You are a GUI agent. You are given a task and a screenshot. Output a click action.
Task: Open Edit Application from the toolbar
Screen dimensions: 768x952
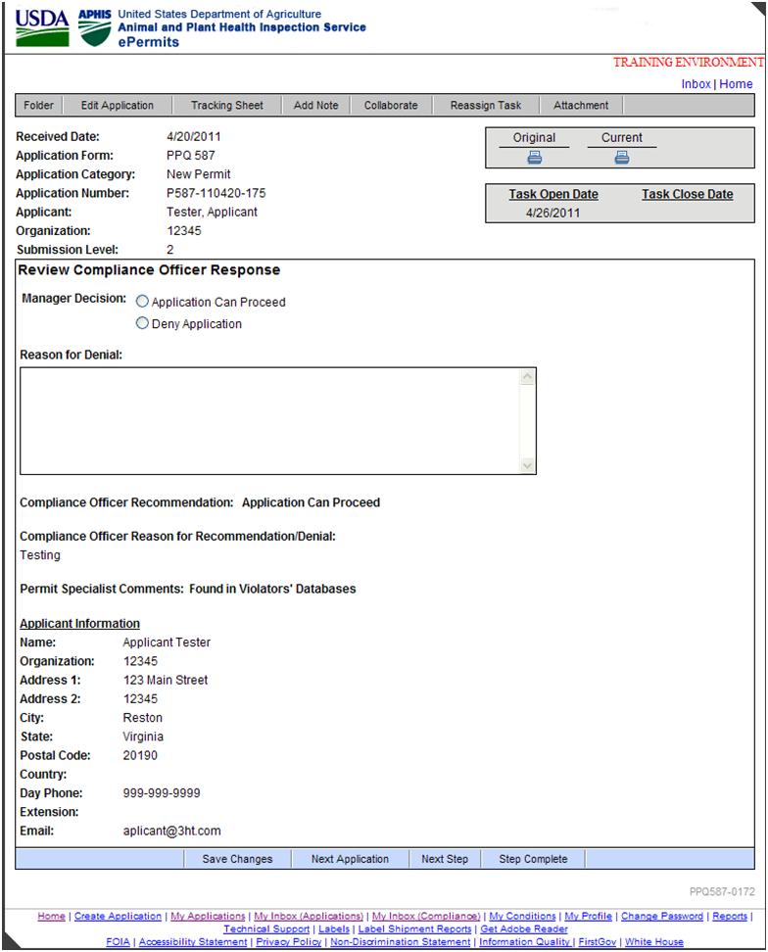[118, 105]
